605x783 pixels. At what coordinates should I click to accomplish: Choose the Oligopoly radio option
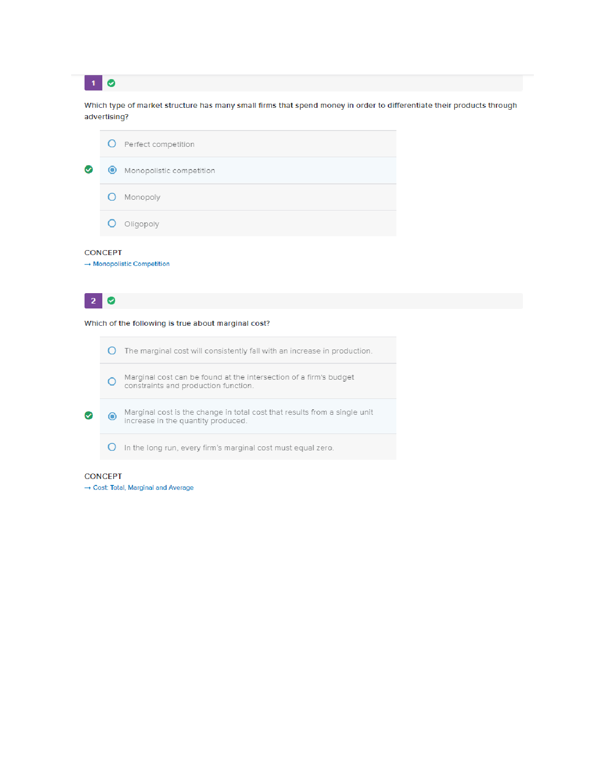[x=112, y=223]
